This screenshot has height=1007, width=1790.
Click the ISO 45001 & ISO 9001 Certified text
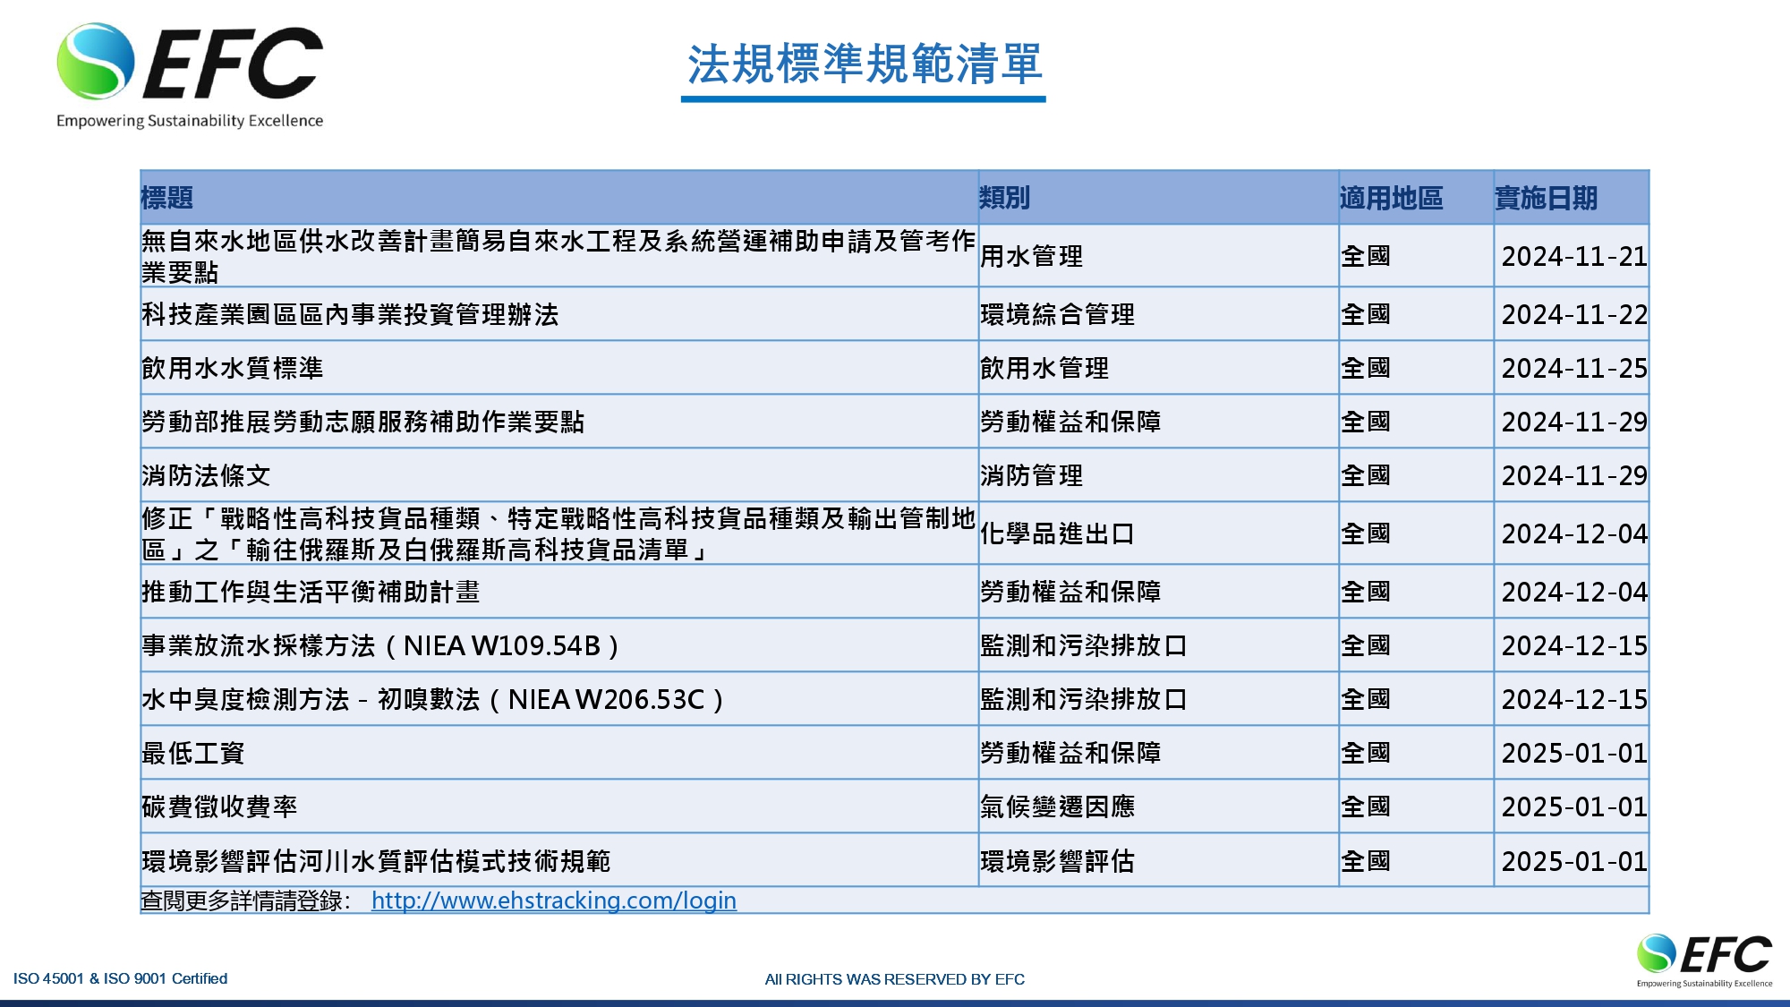tap(120, 978)
